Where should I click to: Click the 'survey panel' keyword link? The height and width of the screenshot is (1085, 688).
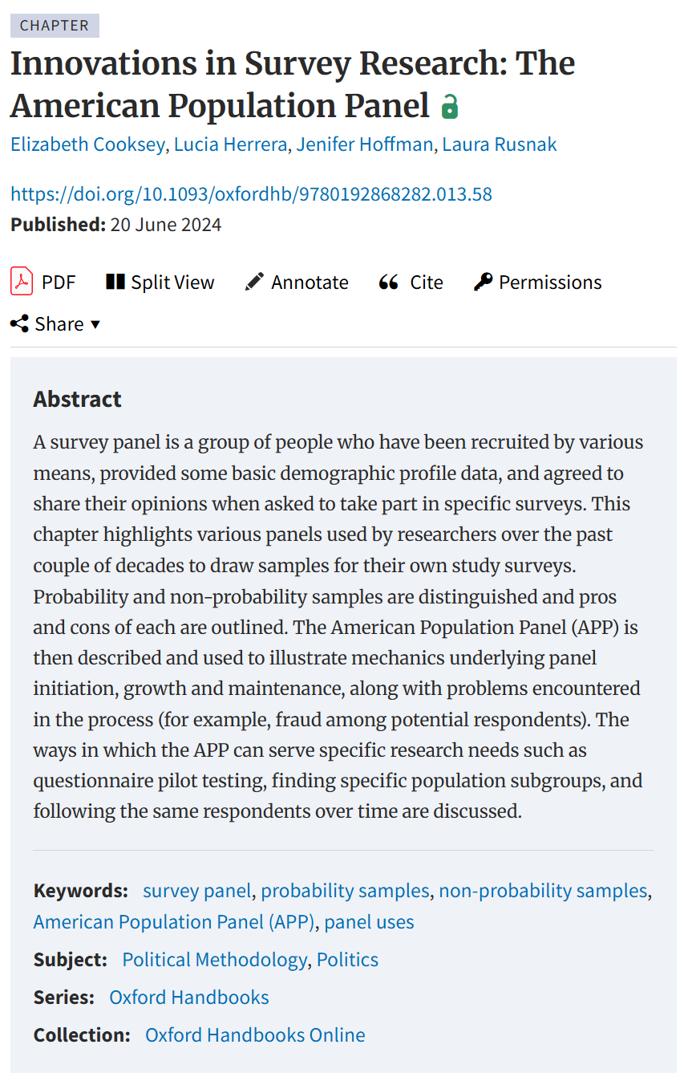(197, 890)
